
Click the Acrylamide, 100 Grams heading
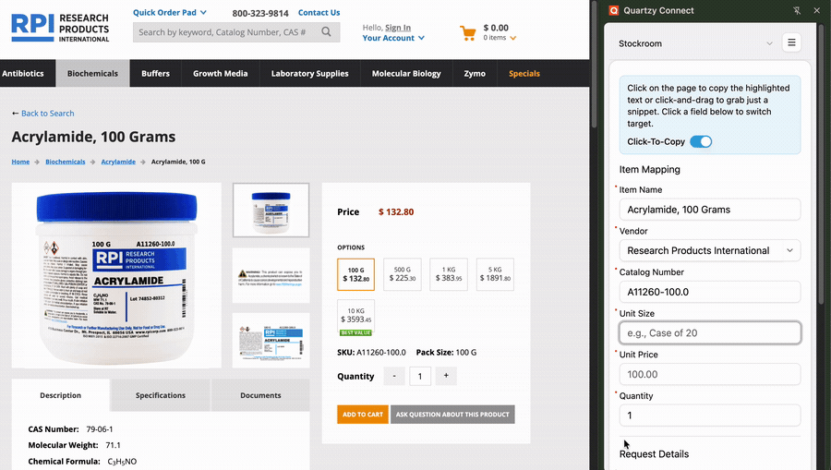(94, 137)
